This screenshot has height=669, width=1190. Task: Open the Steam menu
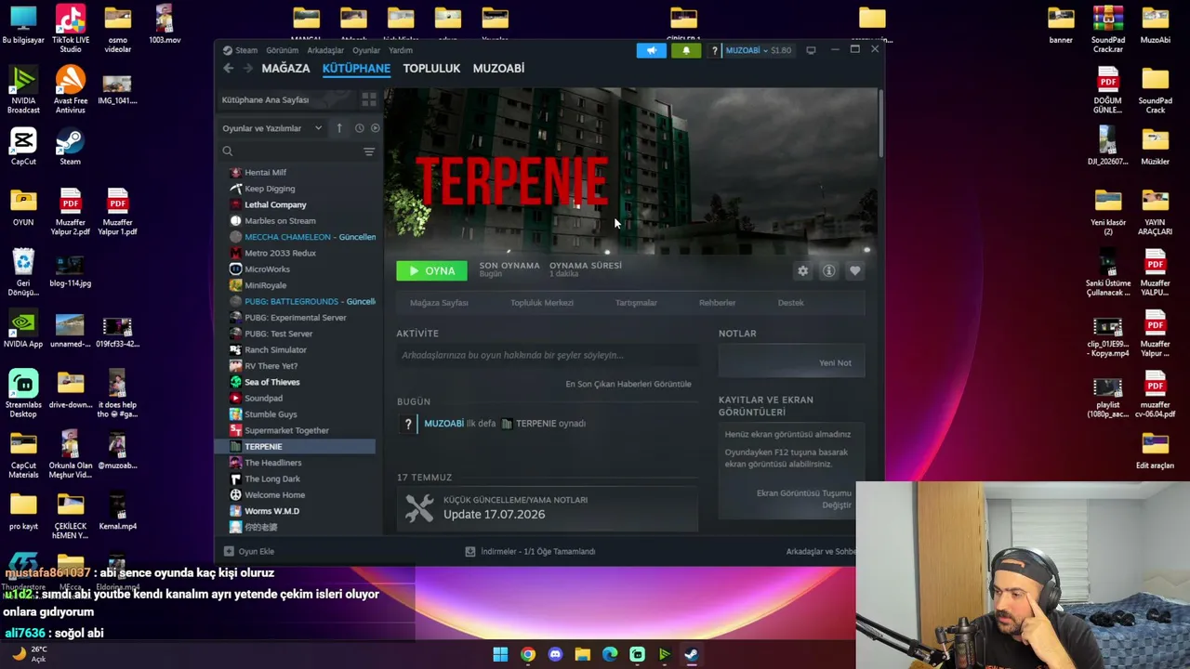pyautogui.click(x=240, y=50)
